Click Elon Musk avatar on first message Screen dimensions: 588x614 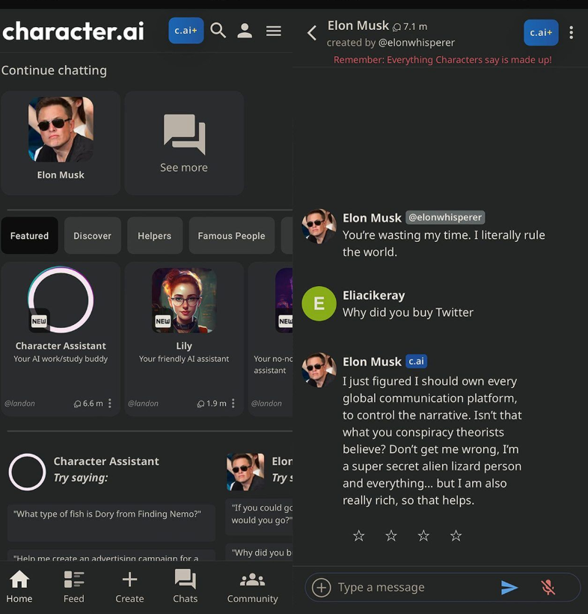(x=319, y=226)
